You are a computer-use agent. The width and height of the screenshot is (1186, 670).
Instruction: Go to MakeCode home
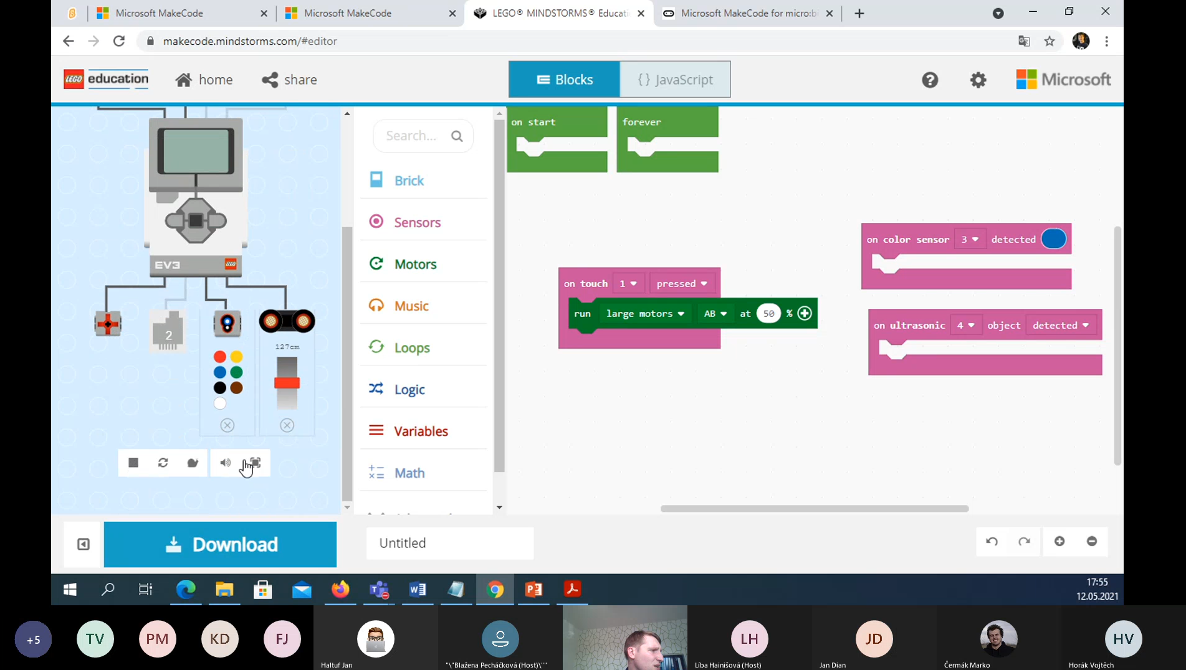coord(204,80)
